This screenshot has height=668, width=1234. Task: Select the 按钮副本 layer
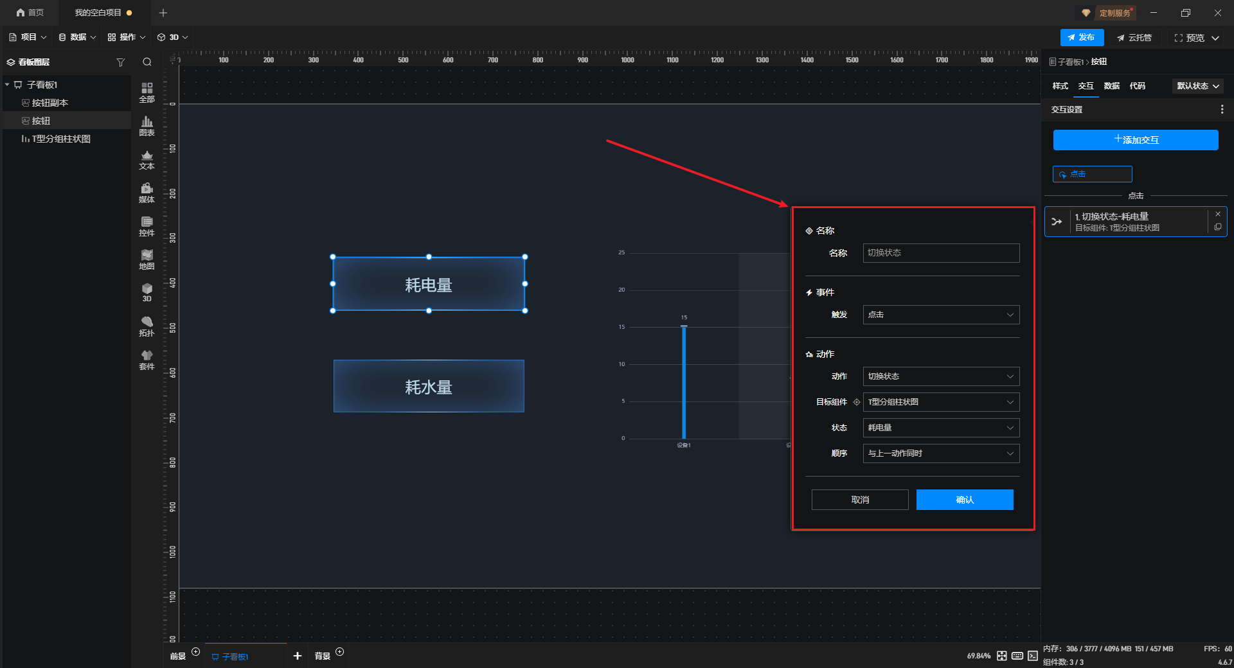pos(49,103)
